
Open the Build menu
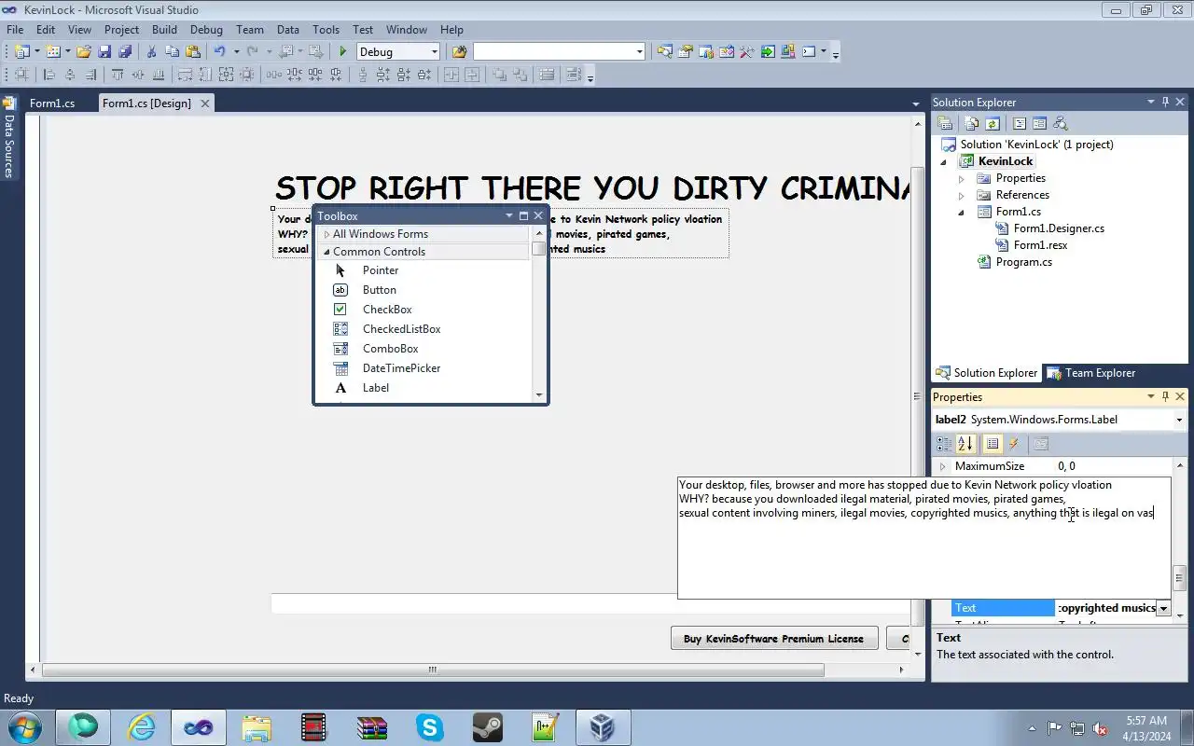pos(164,30)
